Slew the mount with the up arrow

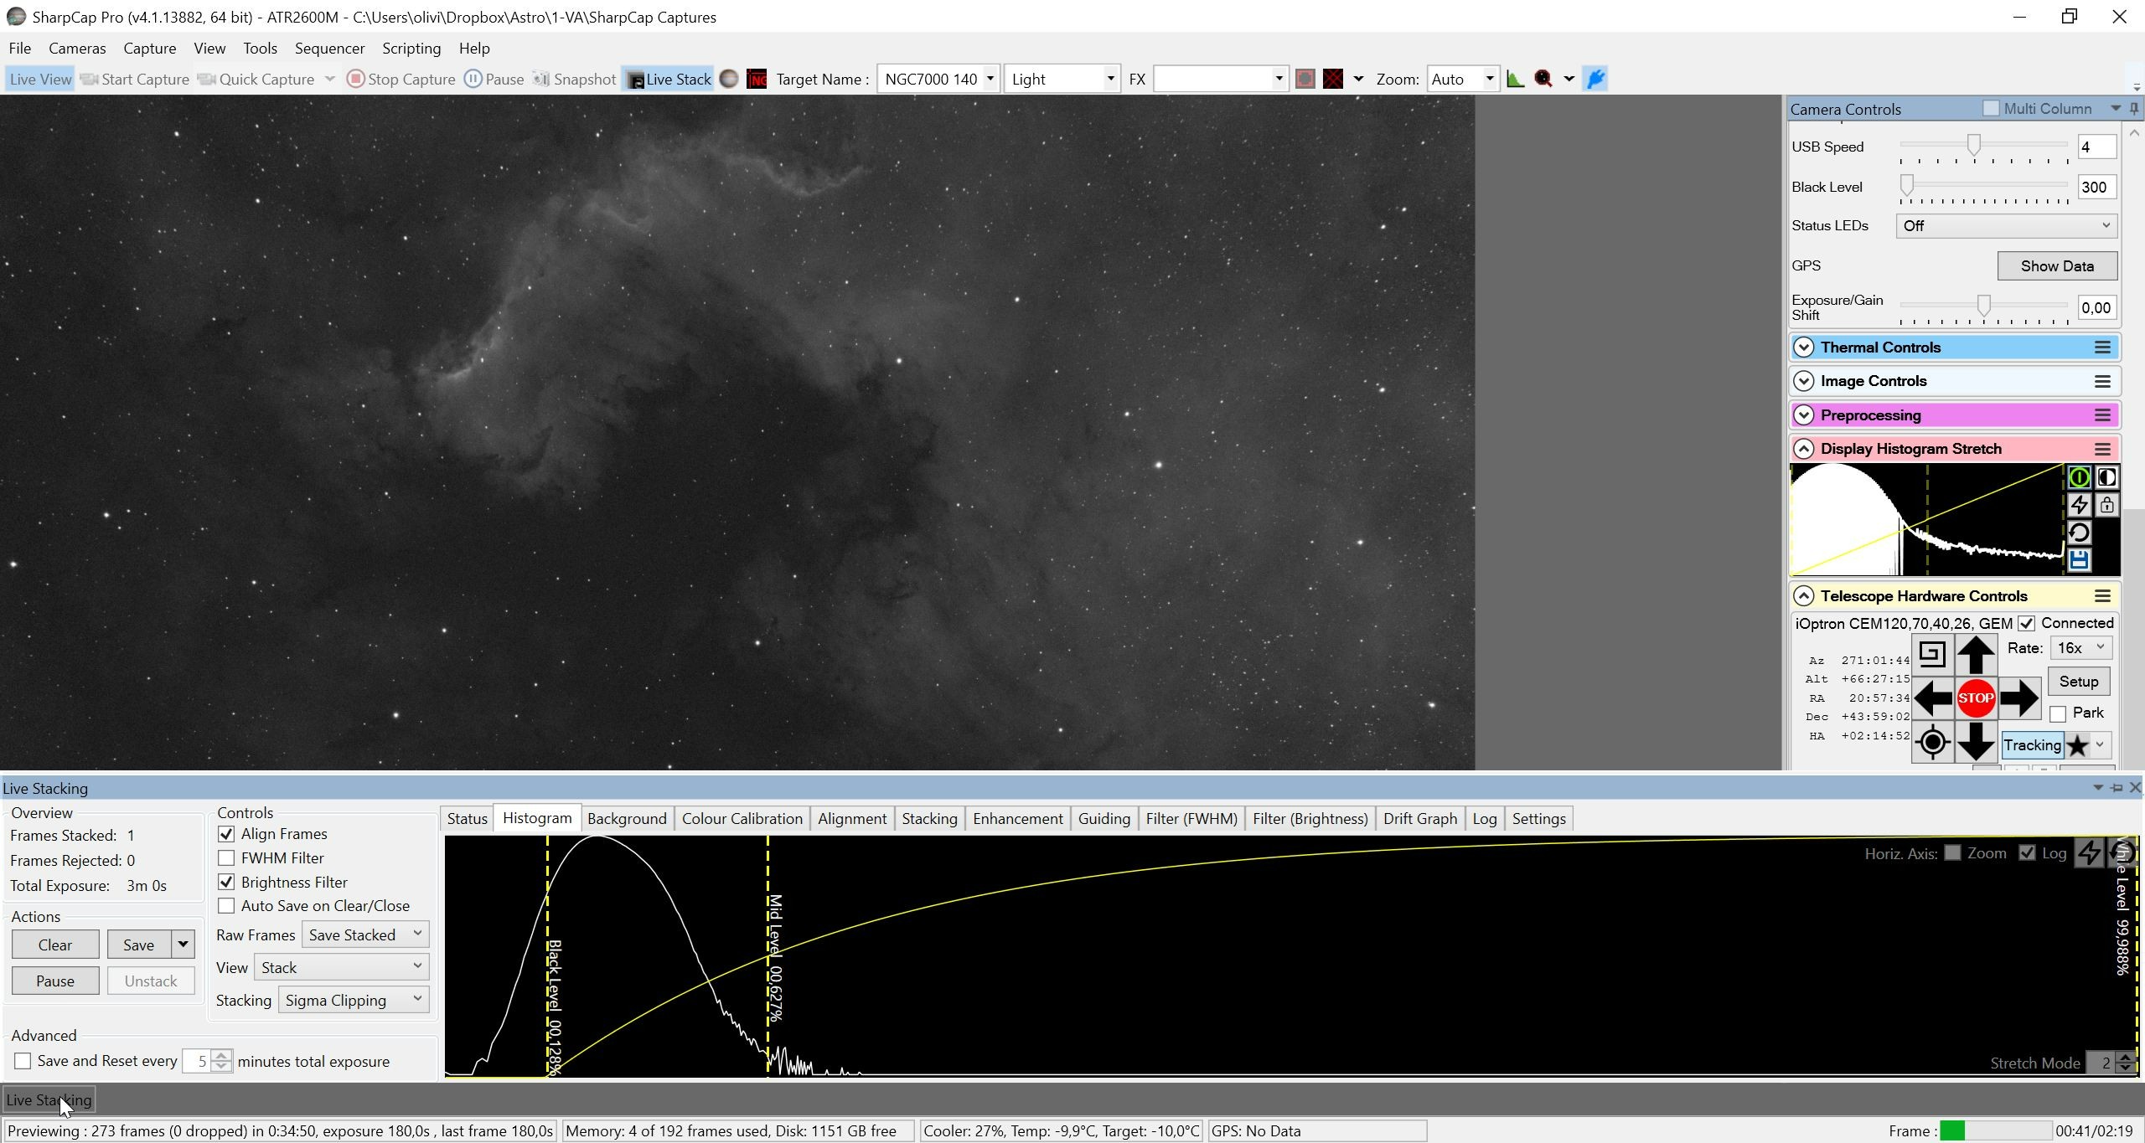[1975, 654]
